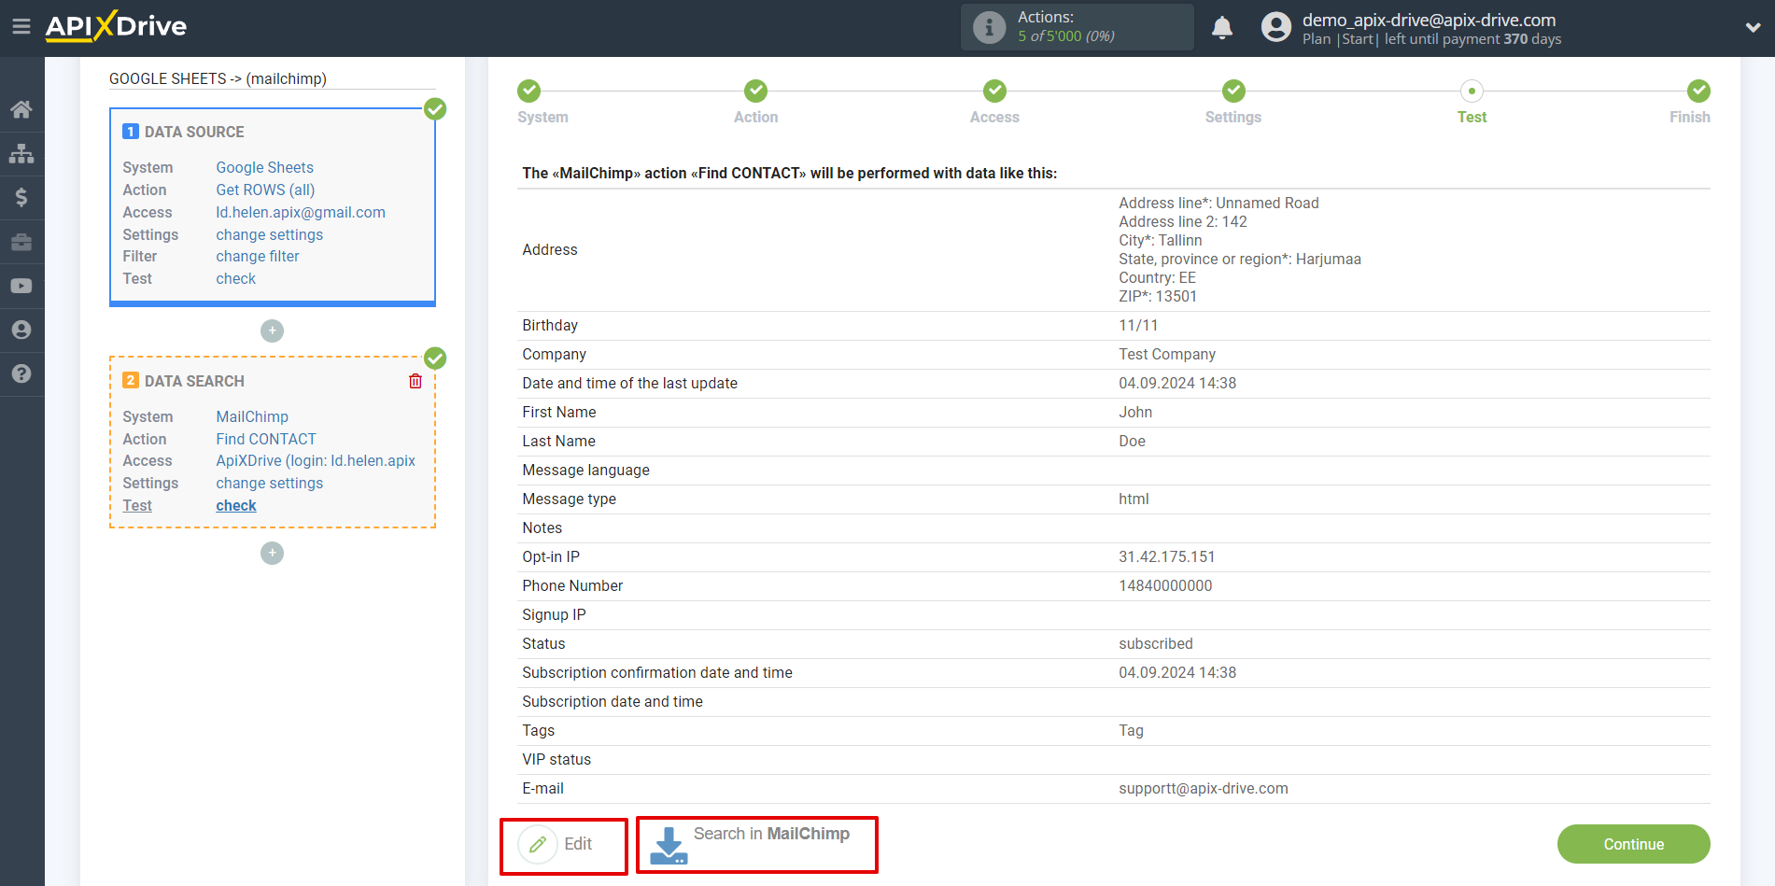Click the Search in MailChimp download icon

pyautogui.click(x=669, y=845)
